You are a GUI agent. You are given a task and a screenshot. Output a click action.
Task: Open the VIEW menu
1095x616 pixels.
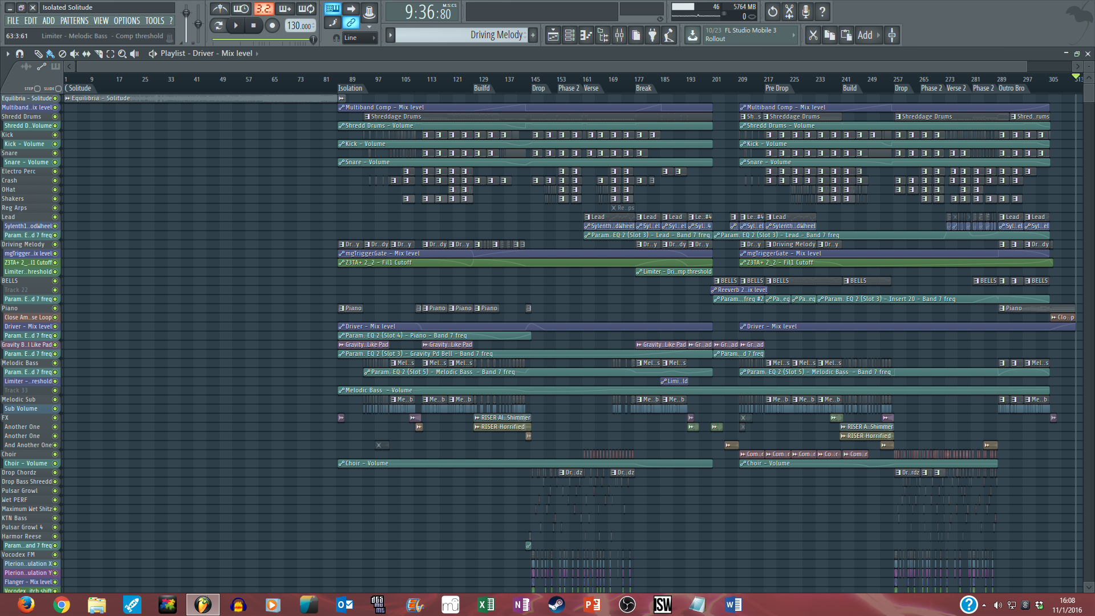tap(101, 21)
